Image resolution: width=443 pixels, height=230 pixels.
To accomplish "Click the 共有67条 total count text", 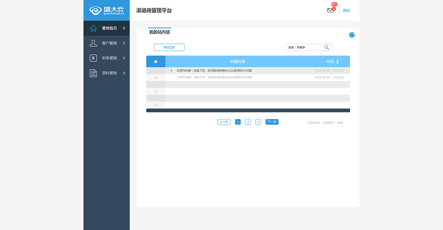I will (x=314, y=123).
